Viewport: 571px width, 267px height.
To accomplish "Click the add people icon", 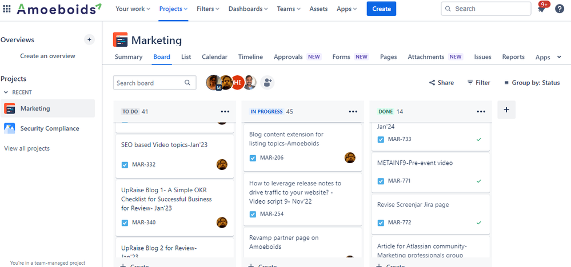I will [267, 83].
